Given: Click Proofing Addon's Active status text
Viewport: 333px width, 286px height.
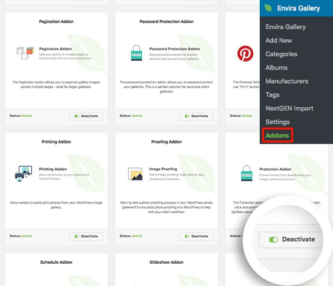Looking at the screenshot, I should [137, 236].
